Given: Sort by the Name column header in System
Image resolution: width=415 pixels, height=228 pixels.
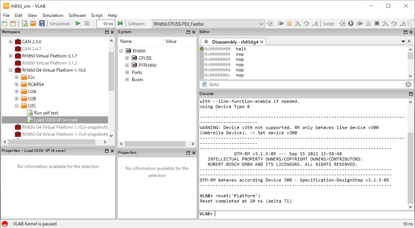Looking at the screenshot, I should [140, 41].
